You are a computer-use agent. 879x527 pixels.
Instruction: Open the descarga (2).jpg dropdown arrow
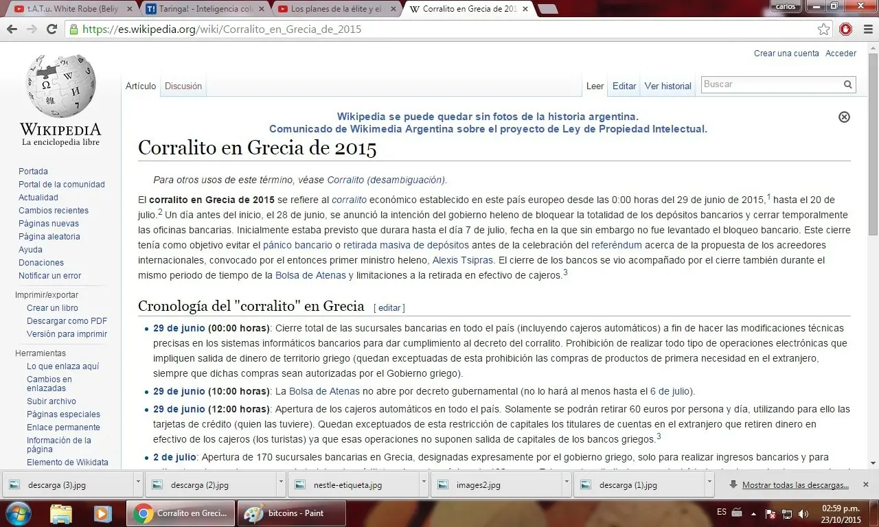click(281, 484)
